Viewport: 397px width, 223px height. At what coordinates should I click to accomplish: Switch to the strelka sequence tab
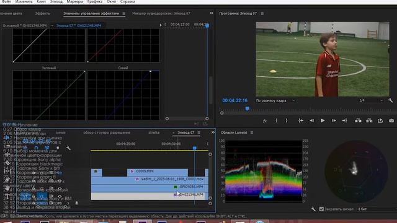[x=154, y=133]
